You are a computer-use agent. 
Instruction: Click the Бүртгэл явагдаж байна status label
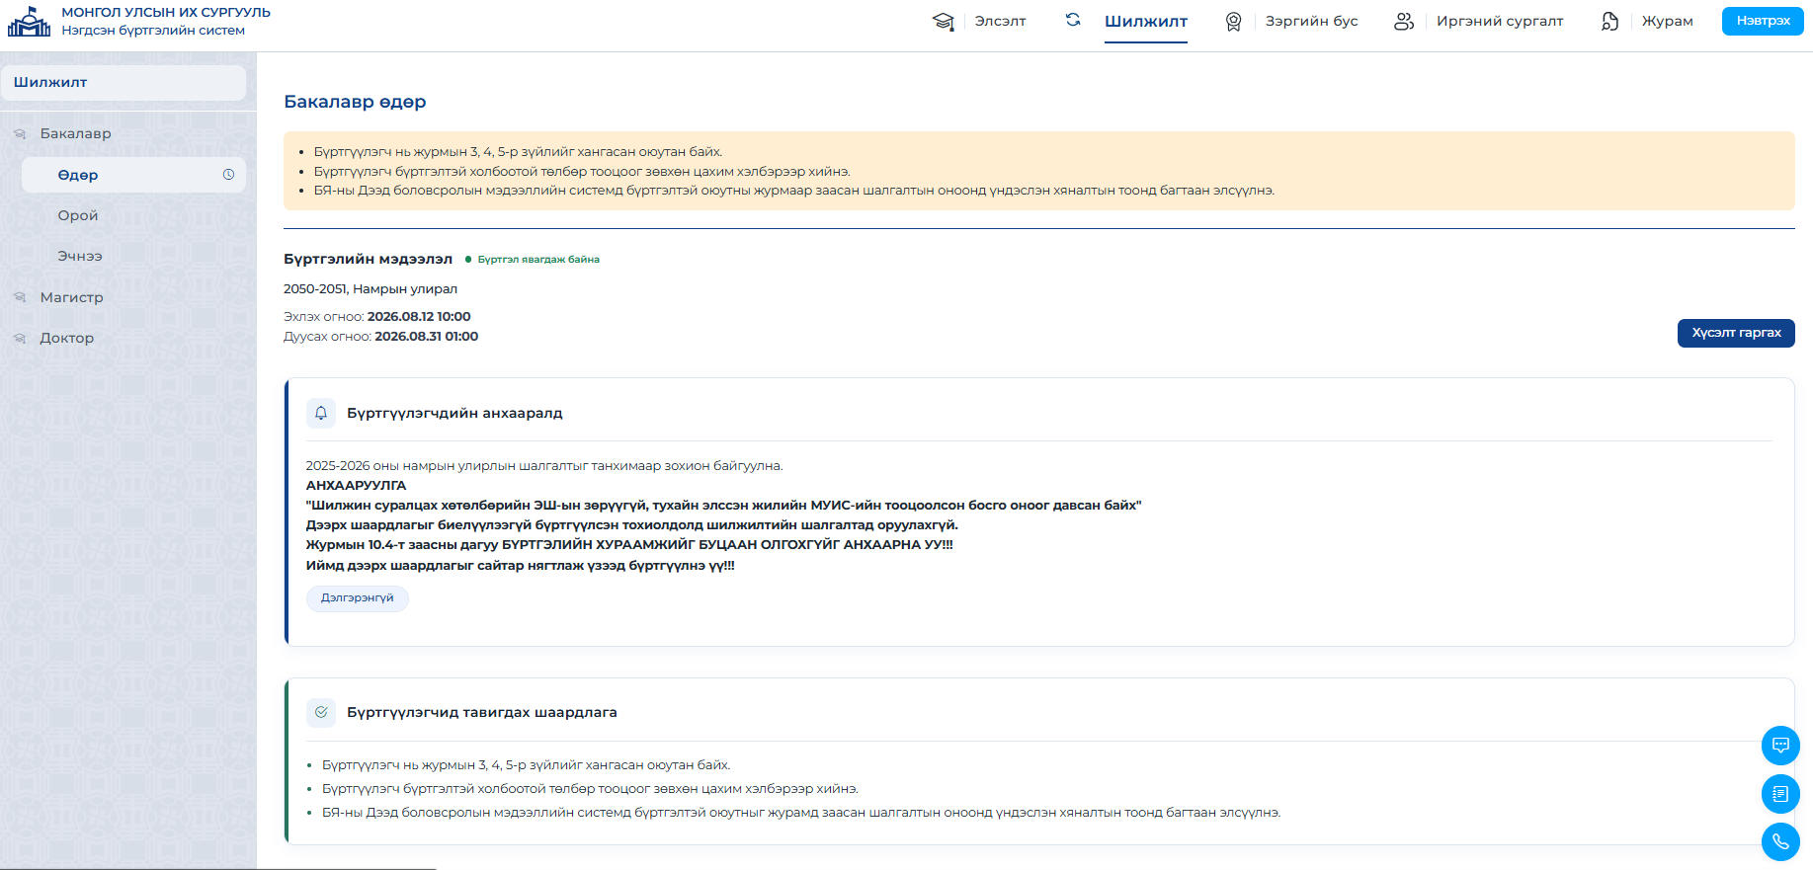click(538, 260)
